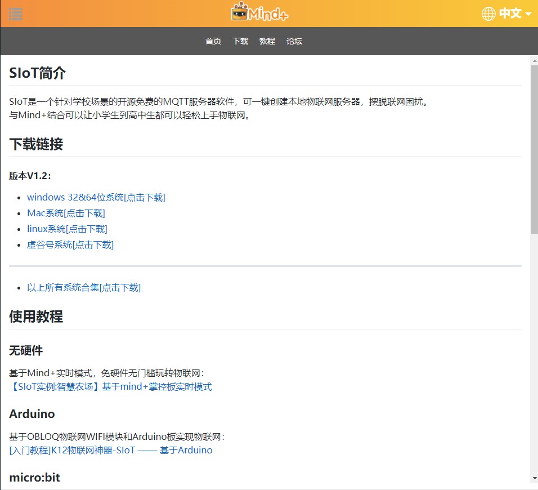Click the 使用教程 heading
538x490 pixels.
[x=36, y=317]
